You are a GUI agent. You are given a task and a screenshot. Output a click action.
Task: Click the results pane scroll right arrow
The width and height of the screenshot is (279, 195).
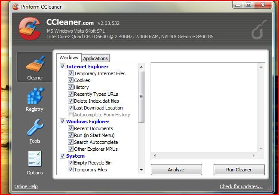click(253, 156)
